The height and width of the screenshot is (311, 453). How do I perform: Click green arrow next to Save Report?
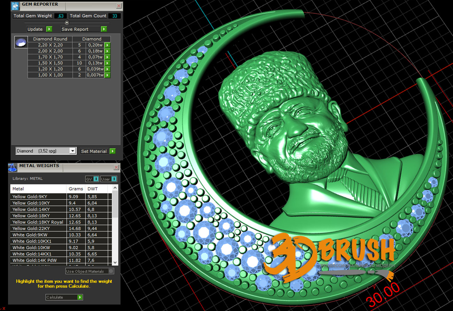pyautogui.click(x=104, y=29)
